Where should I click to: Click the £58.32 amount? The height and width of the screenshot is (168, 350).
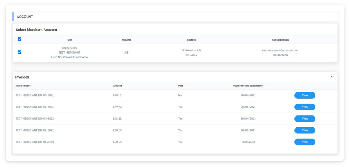coord(117,118)
